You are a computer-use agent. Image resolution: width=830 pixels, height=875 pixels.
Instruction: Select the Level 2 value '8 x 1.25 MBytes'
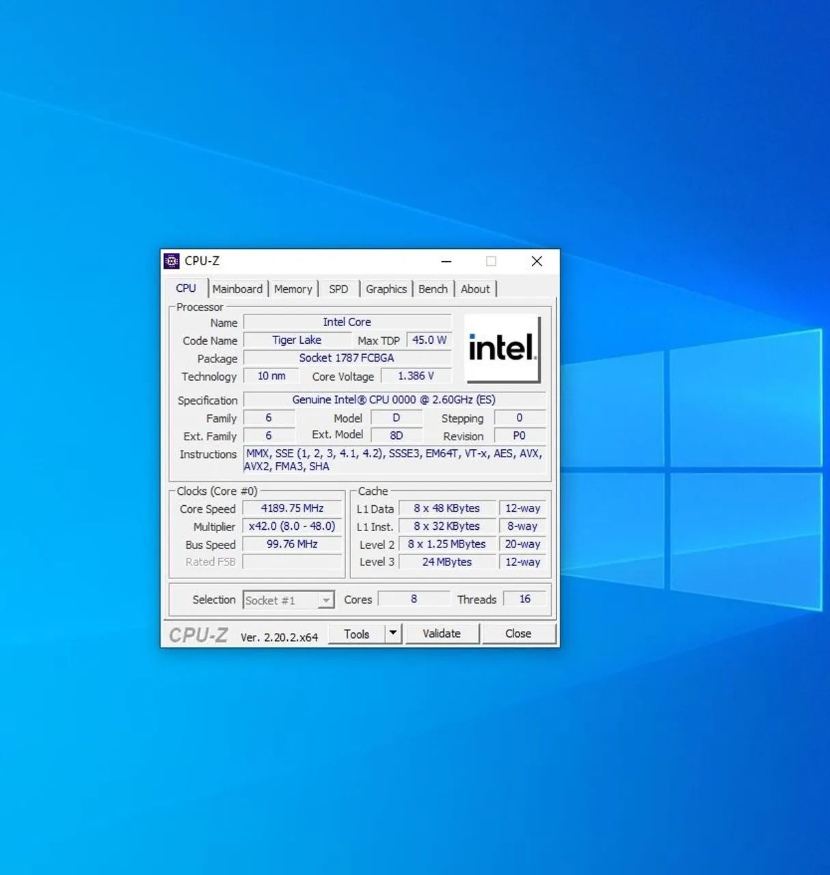click(x=447, y=544)
